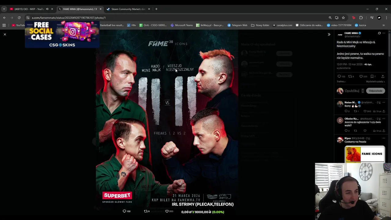Open the canalplus.com bookmark
This screenshot has height=220, width=391.
pos(283,25)
